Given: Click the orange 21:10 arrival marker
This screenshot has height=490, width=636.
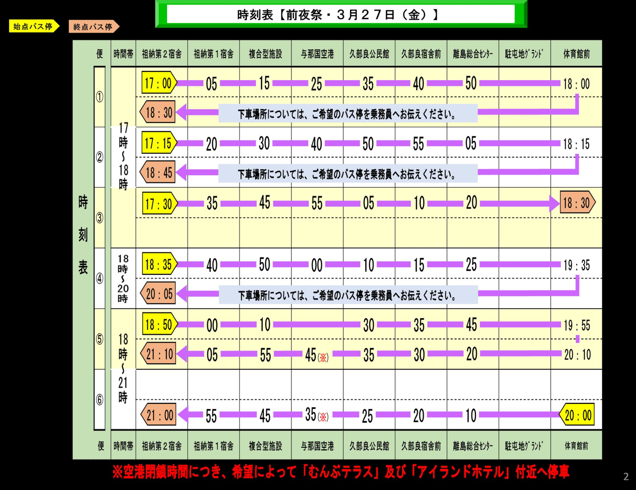Looking at the screenshot, I should [x=159, y=354].
